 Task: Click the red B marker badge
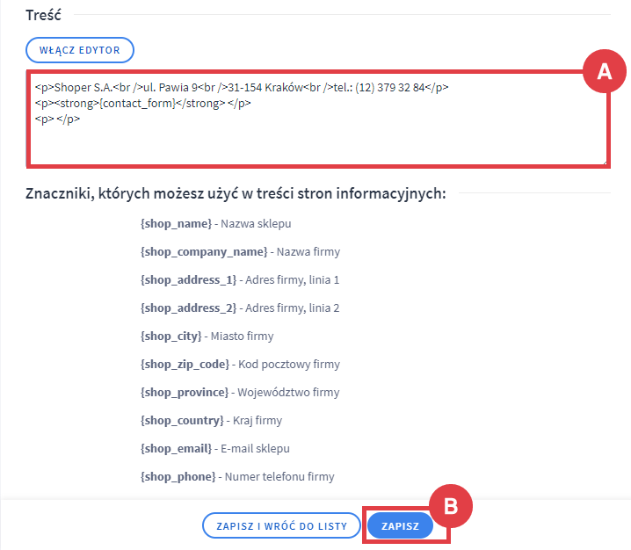(450, 505)
